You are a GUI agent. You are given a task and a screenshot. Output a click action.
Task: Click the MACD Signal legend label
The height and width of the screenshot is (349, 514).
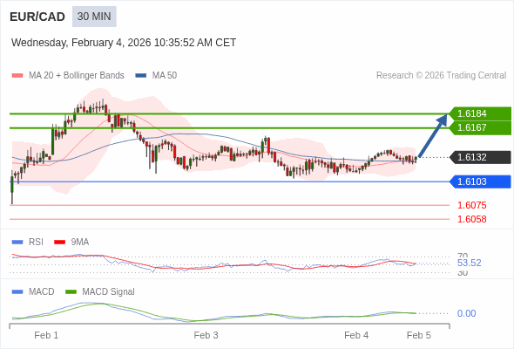point(109,292)
